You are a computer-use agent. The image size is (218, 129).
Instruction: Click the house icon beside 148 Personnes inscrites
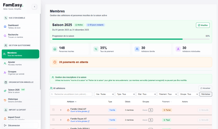[55, 49]
